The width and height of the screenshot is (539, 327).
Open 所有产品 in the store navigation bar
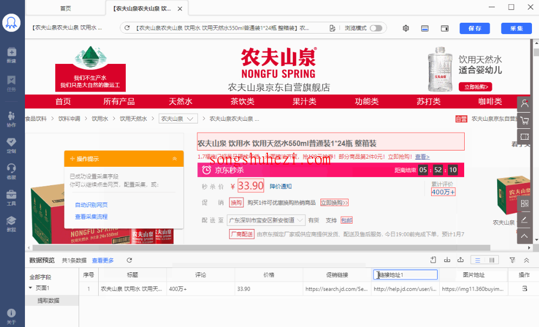[119, 102]
